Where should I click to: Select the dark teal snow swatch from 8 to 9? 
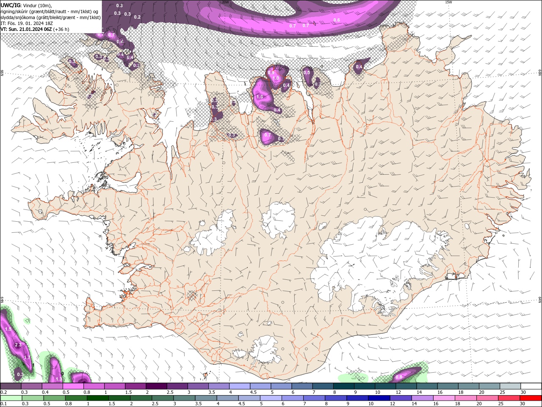click(x=343, y=386)
